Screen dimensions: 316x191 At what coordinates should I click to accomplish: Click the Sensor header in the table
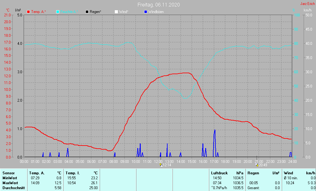8,173
